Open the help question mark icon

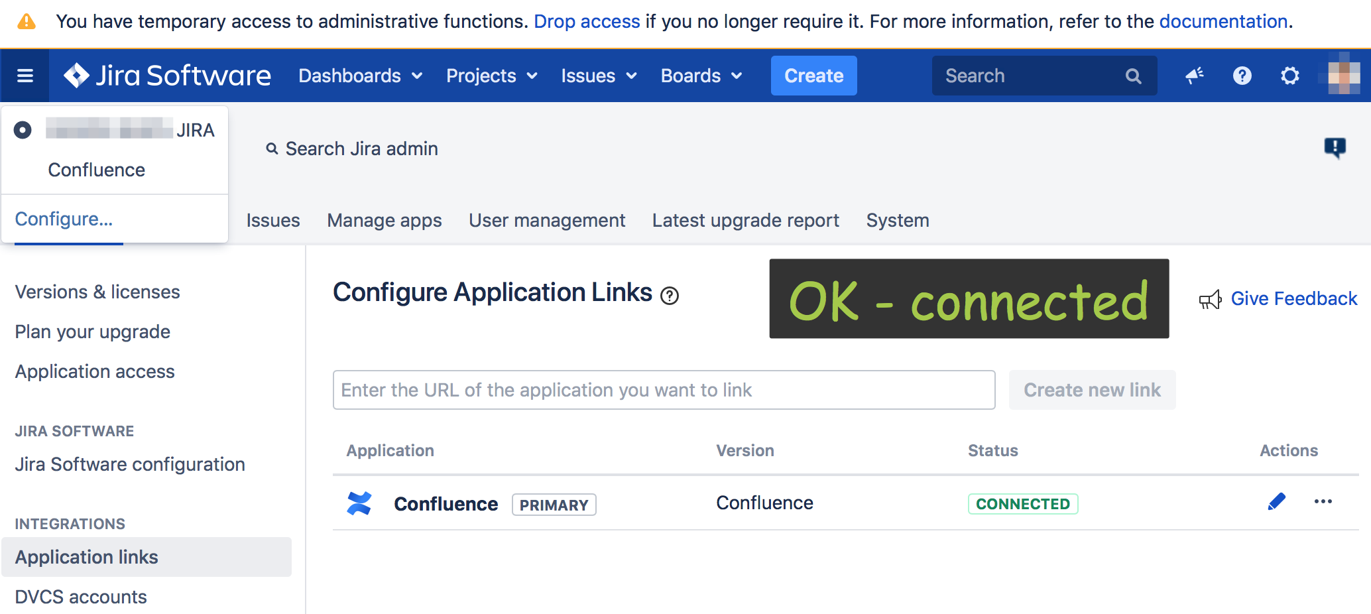click(x=1242, y=76)
